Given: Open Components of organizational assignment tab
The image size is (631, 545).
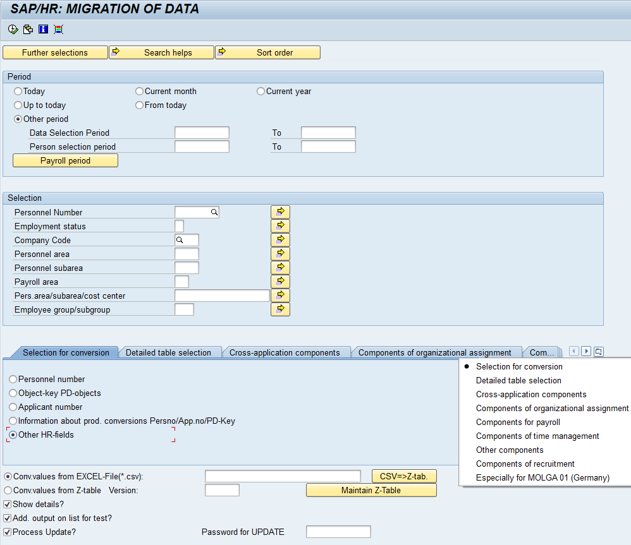Looking at the screenshot, I should pos(434,352).
